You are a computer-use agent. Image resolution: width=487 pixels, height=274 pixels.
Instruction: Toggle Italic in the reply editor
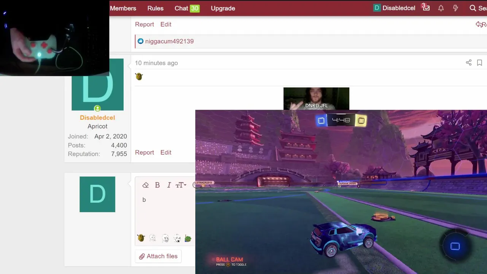click(169, 185)
